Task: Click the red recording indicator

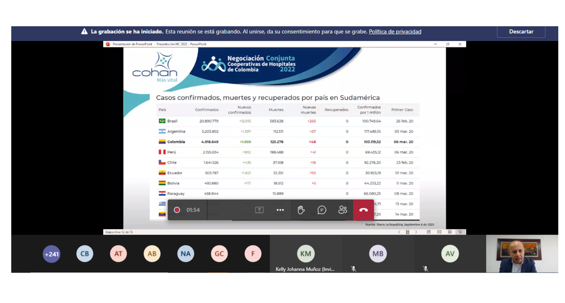Action: pos(177,210)
